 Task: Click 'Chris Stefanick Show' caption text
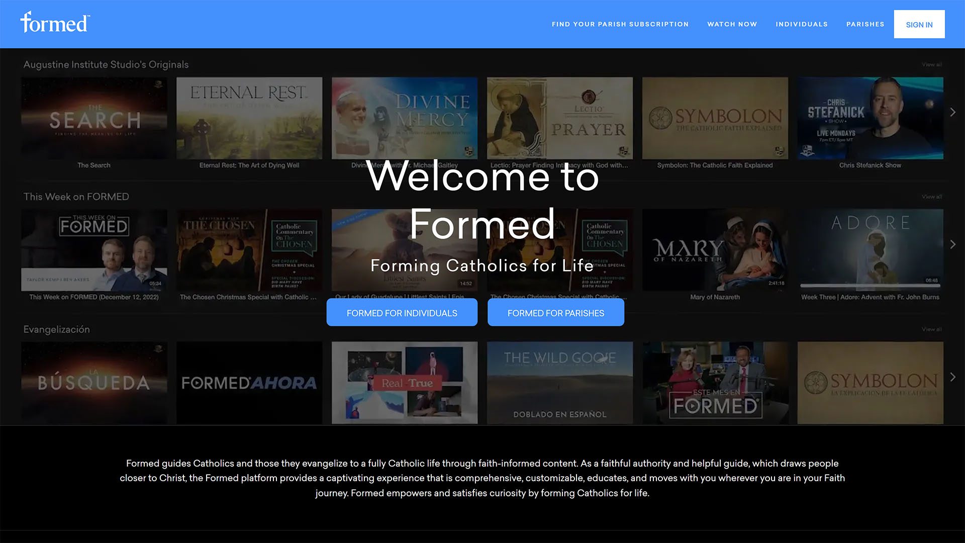pos(870,165)
